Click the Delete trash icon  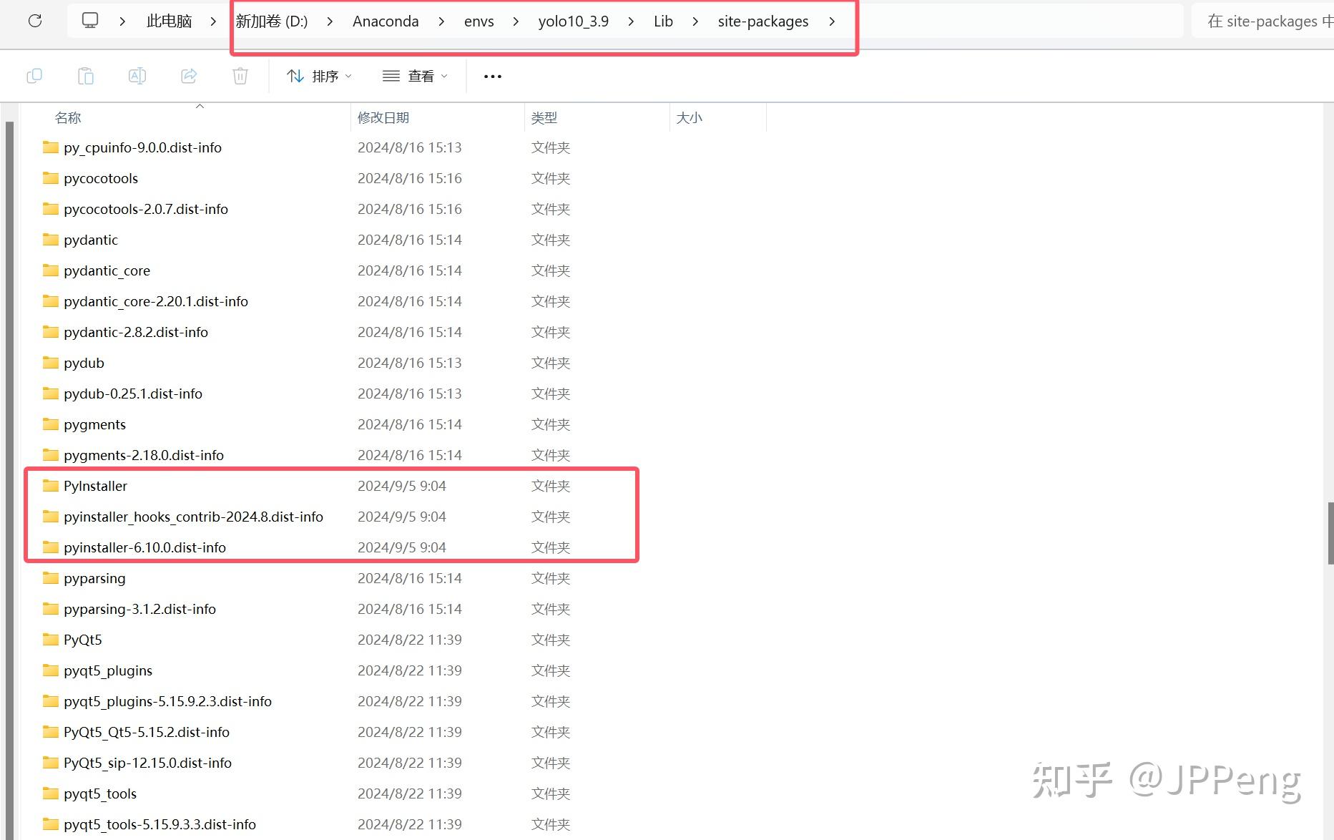240,75
